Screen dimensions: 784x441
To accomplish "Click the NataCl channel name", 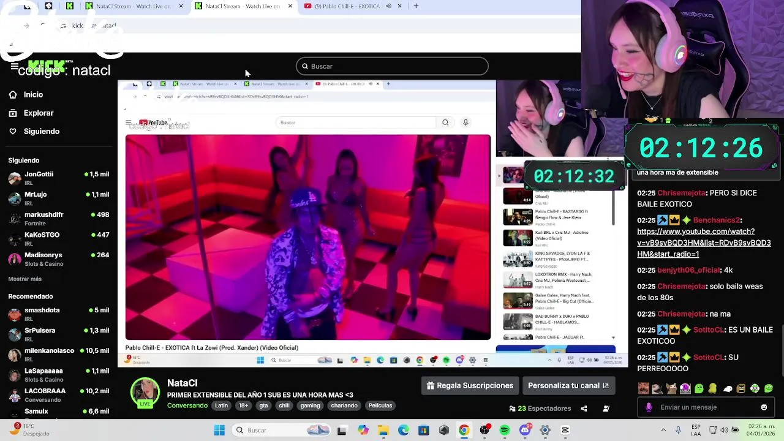I will (183, 383).
